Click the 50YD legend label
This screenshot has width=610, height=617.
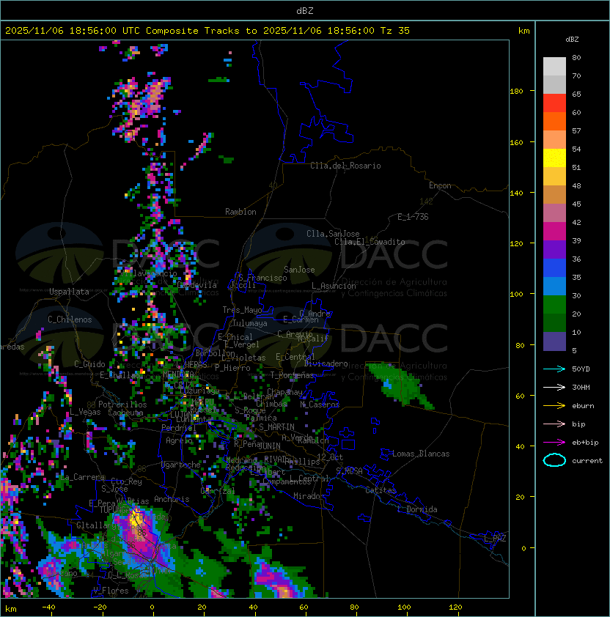click(x=581, y=369)
